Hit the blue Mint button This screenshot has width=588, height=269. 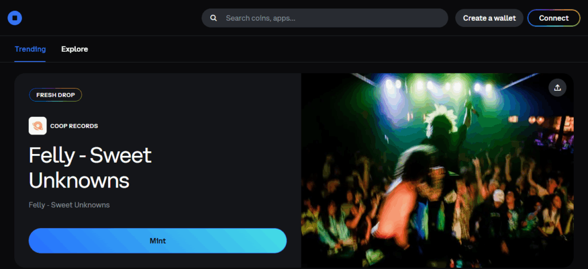click(157, 240)
